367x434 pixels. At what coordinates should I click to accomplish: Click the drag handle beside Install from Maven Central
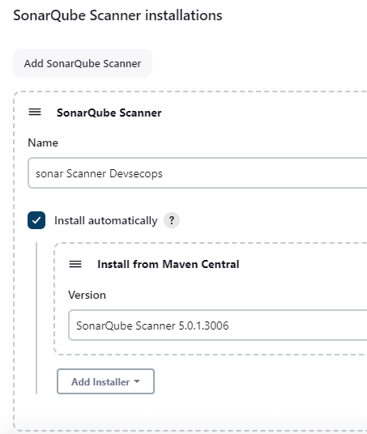[75, 264]
